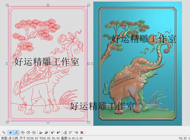The width and height of the screenshot is (190, 140).
Task: Toggle the highlighted curve-snap button beside the blue dot
Action: tap(16, 132)
